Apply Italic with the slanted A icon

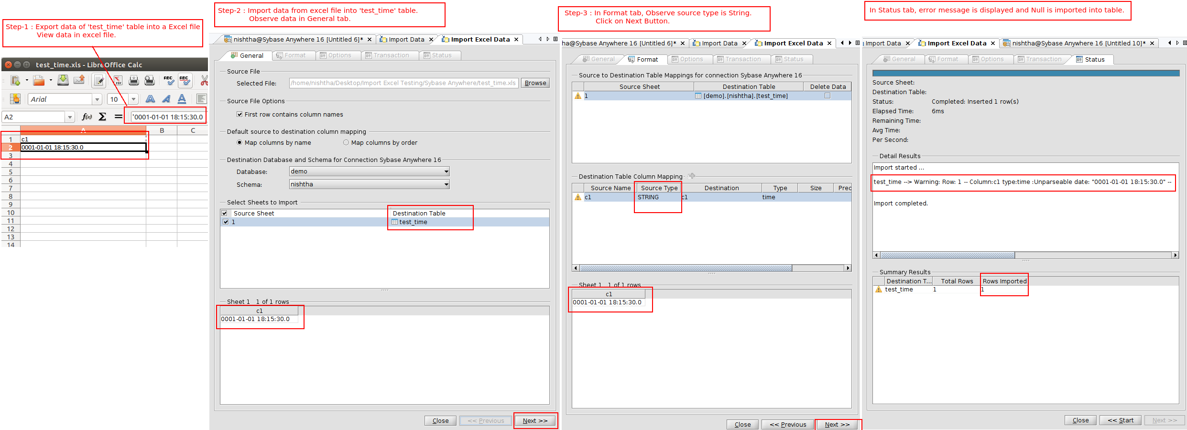pyautogui.click(x=166, y=99)
